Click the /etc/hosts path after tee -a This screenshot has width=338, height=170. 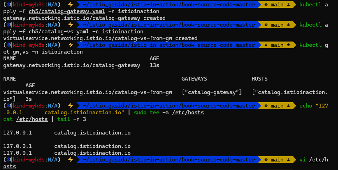[x=188, y=113]
